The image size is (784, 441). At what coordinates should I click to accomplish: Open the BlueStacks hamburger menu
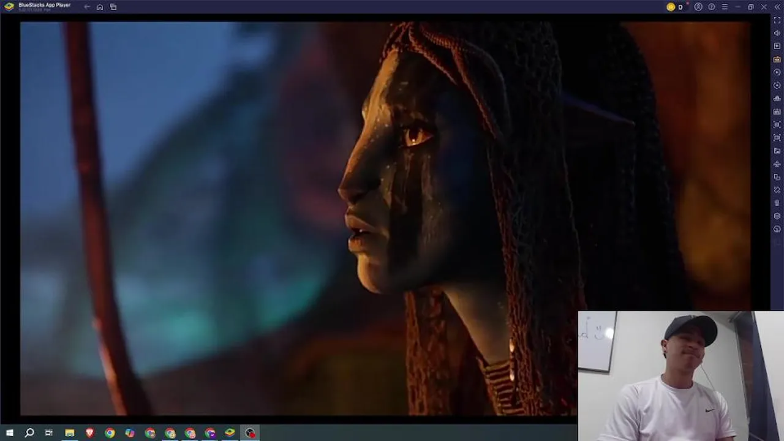pyautogui.click(x=725, y=7)
